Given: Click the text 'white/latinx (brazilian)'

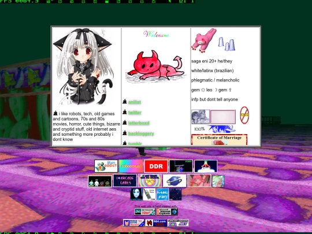Looking at the screenshot, I should pyautogui.click(x=213, y=71).
